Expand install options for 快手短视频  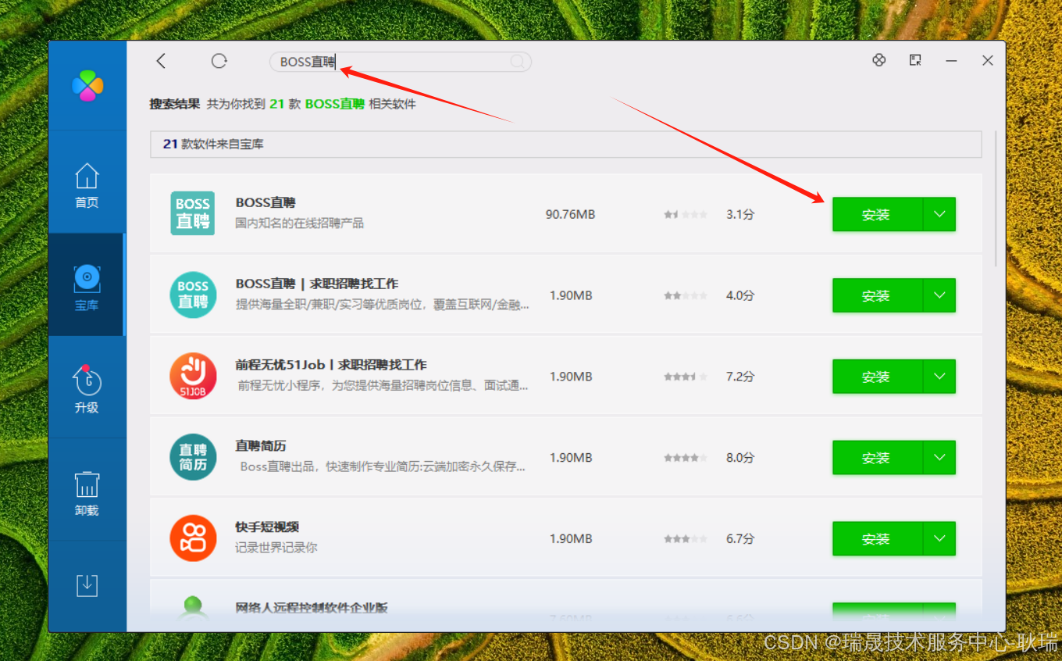pos(939,539)
